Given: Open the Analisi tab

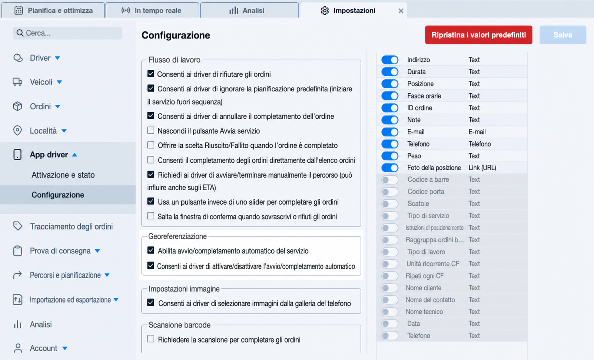Looking at the screenshot, I should [249, 10].
